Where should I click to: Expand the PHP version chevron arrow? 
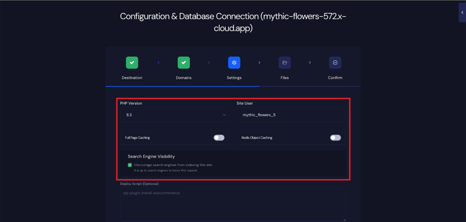pyautogui.click(x=224, y=115)
